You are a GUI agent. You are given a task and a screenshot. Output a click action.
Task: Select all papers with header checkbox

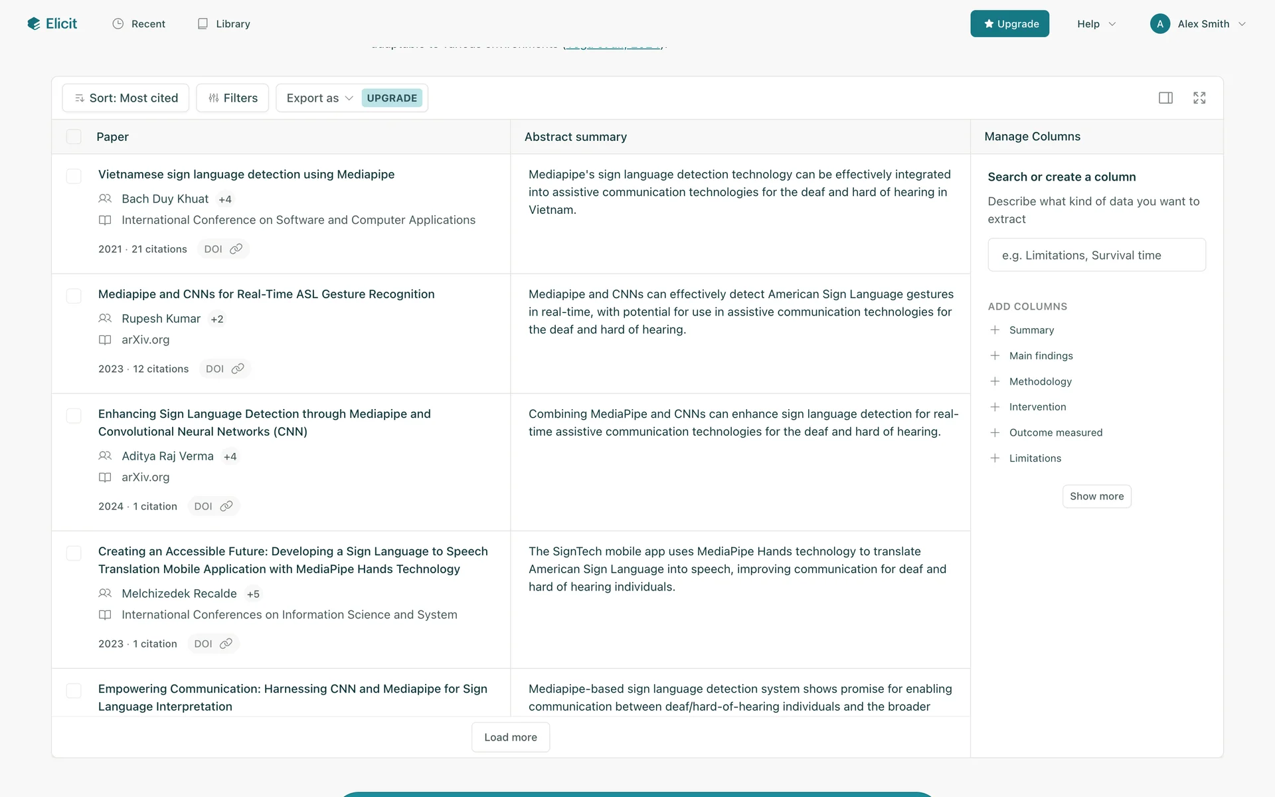(x=74, y=137)
